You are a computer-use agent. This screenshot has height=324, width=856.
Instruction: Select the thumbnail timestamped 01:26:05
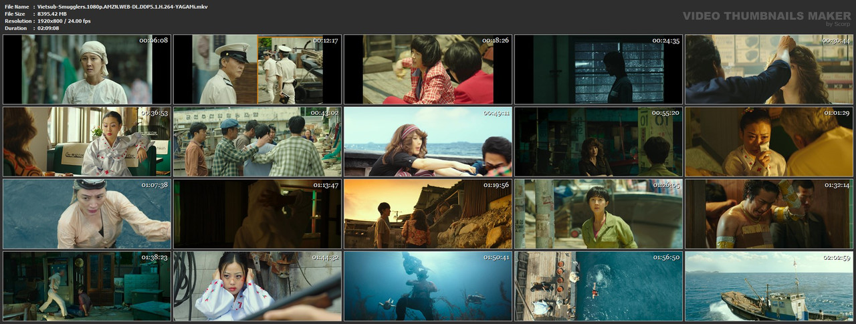click(x=599, y=214)
